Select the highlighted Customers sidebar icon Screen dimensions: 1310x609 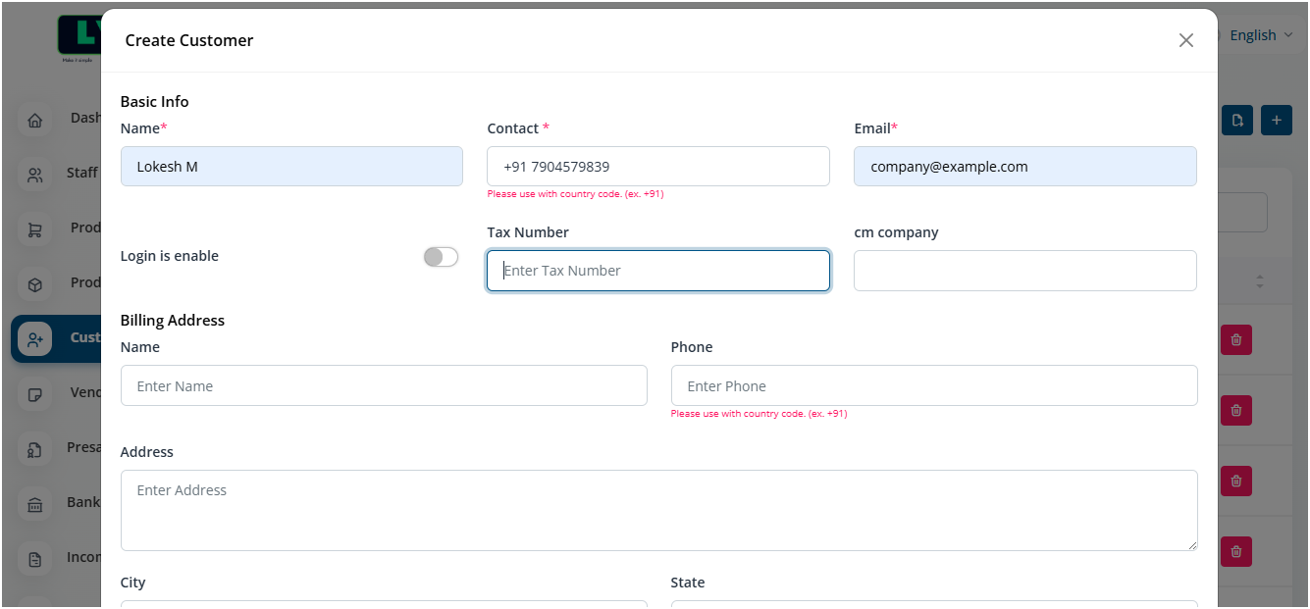tap(35, 338)
